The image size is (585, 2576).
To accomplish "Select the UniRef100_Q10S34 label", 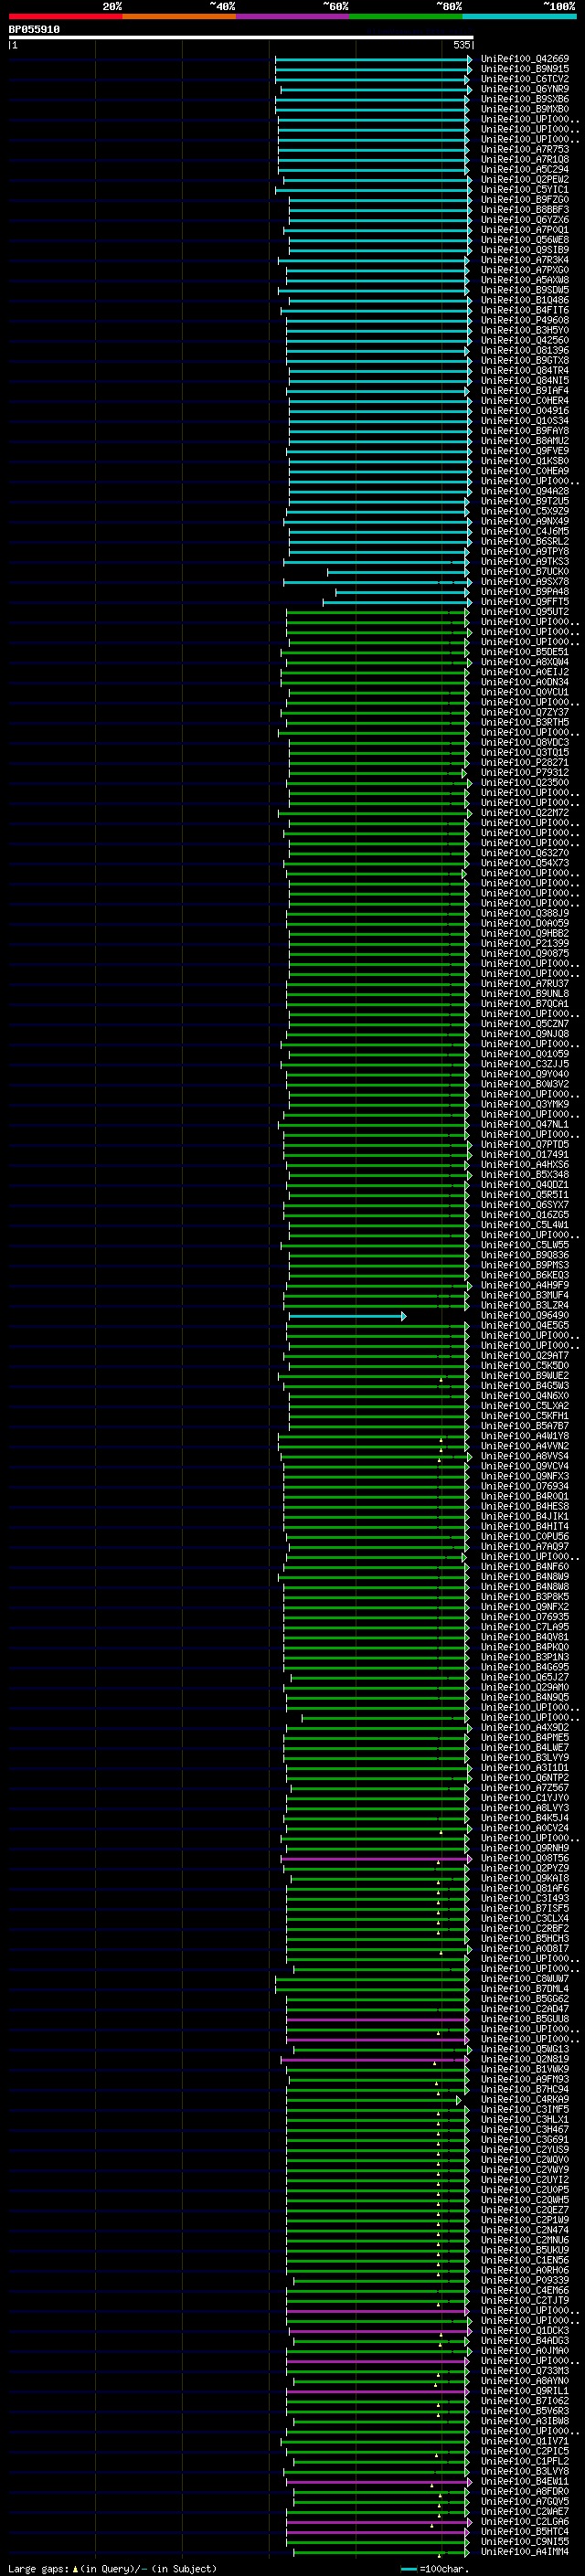I will click(x=524, y=421).
